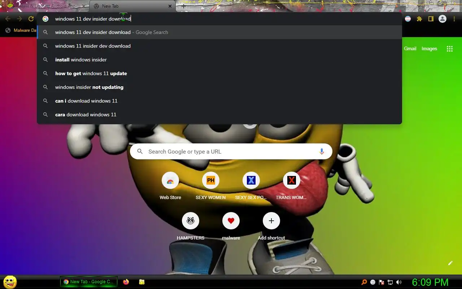Viewport: 462px width, 289px height.
Task: Click the address bar query text
Action: pos(93,19)
